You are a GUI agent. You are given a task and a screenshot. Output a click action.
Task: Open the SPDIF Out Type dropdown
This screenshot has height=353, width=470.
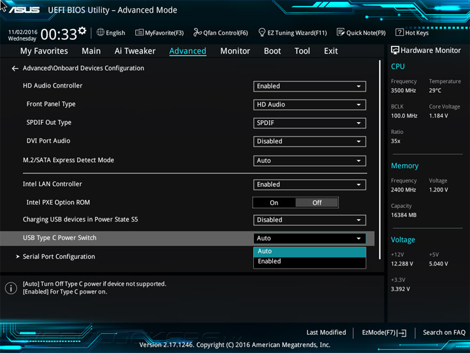tap(309, 123)
